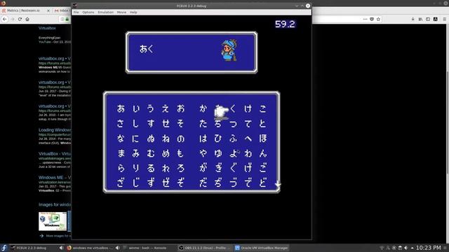The width and height of the screenshot is (449, 252).
Task: Open the Options menu in FCEUX
Action: (88, 13)
